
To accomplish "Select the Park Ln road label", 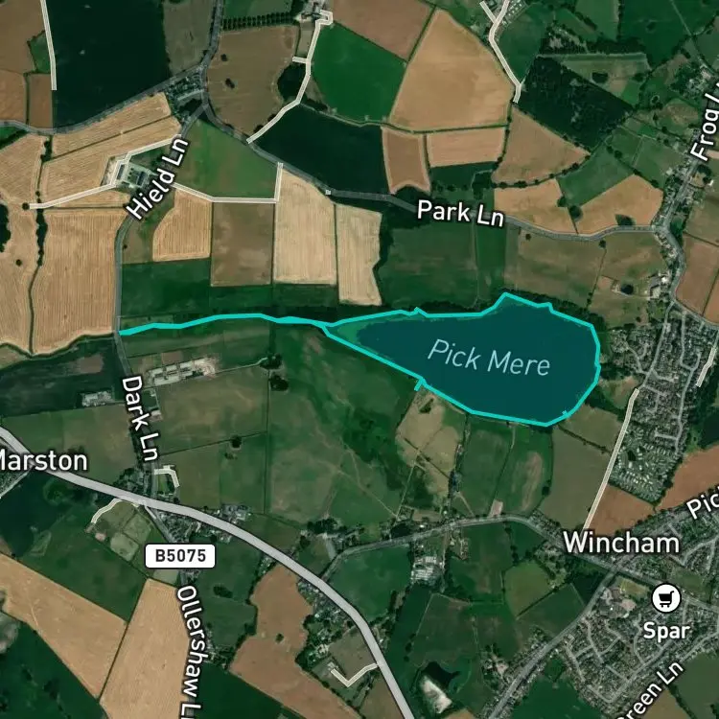I will click(460, 213).
